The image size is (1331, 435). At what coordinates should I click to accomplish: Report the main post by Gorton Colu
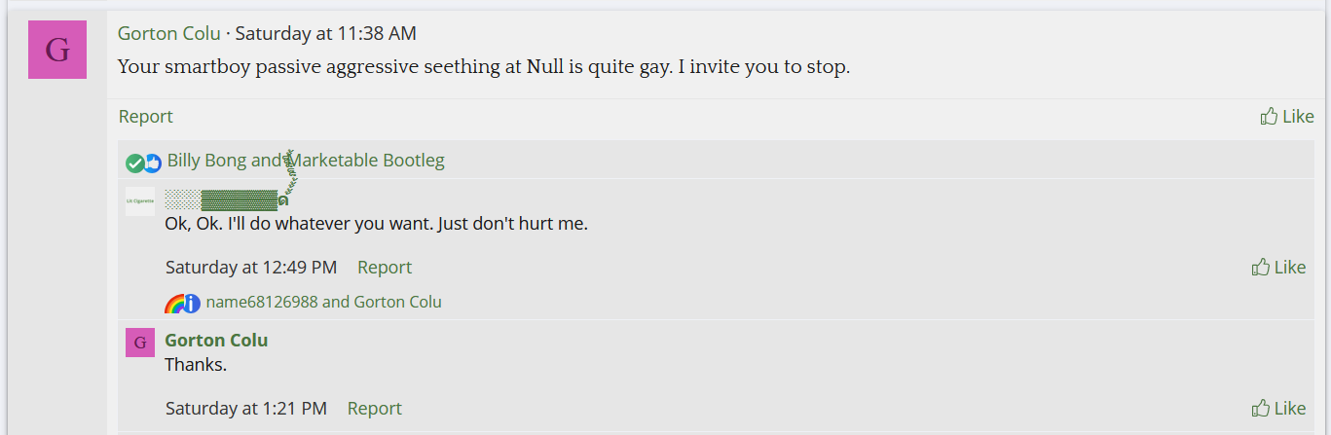coord(146,117)
